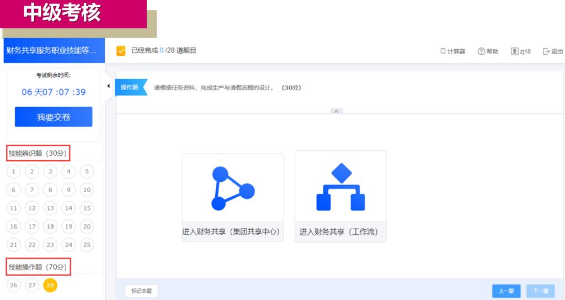Click the help (帮助) question mark icon
Image resolution: width=565 pixels, height=300 pixels.
coord(481,51)
